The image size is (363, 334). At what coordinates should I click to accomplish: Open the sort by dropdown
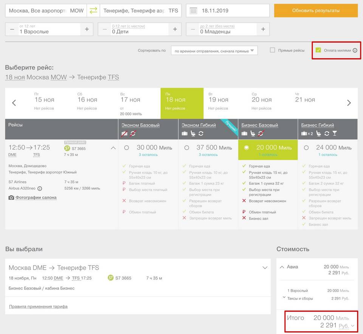(x=214, y=51)
